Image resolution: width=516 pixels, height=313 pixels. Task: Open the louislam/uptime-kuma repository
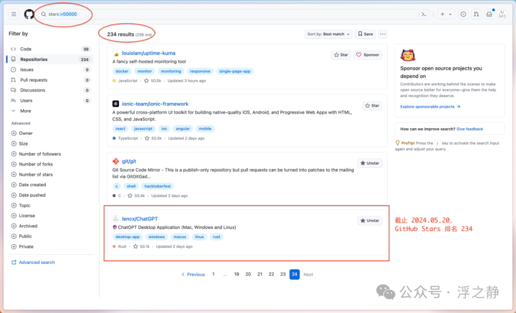pos(149,53)
